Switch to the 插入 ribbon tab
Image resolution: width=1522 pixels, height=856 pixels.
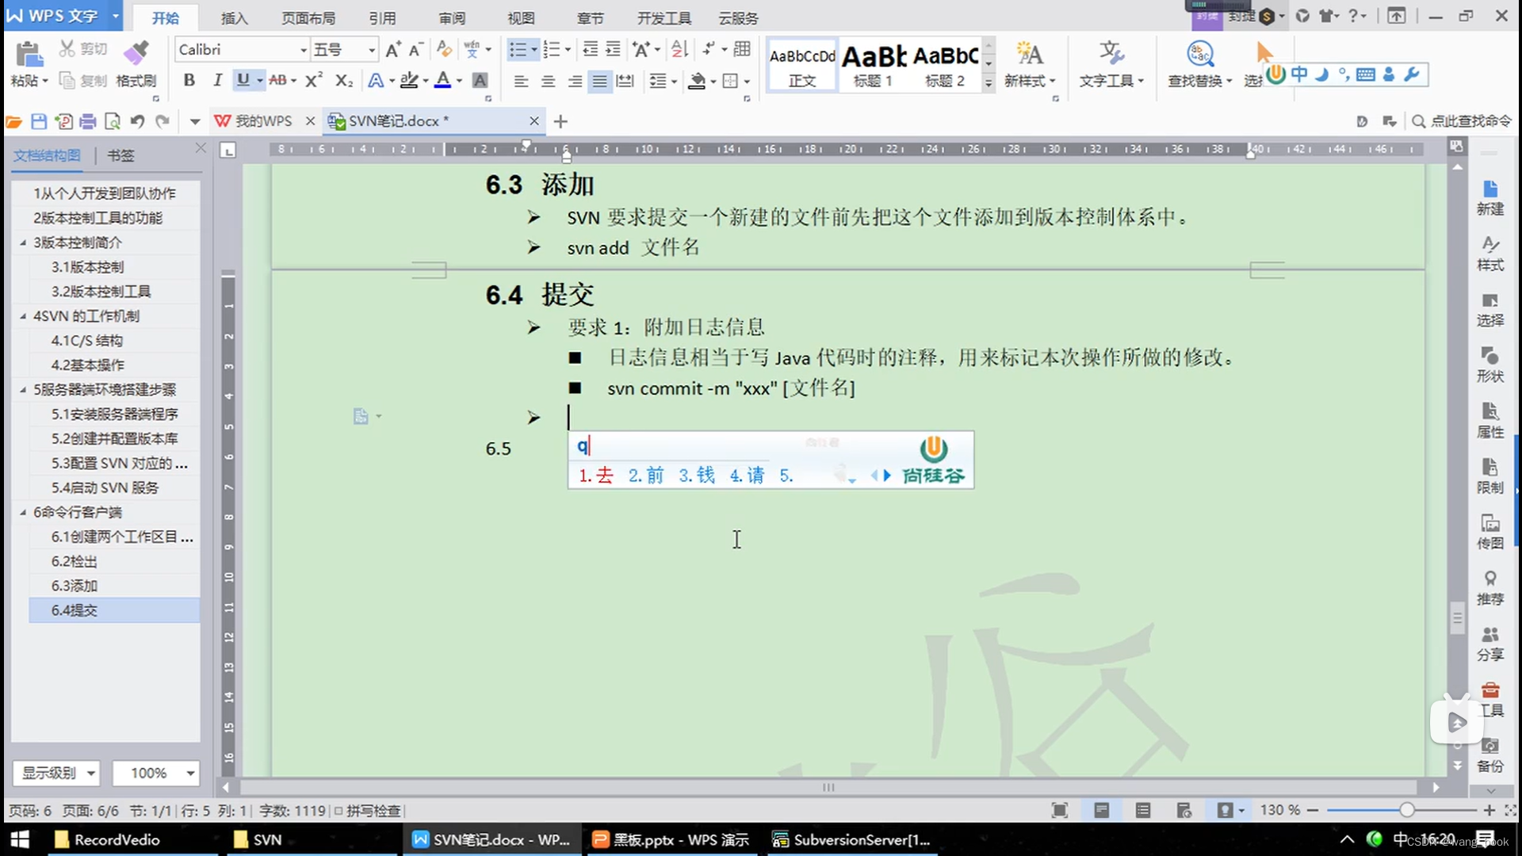pyautogui.click(x=233, y=17)
